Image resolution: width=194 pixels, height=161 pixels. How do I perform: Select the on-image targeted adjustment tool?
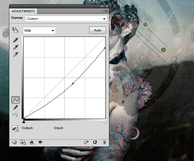click(15, 30)
